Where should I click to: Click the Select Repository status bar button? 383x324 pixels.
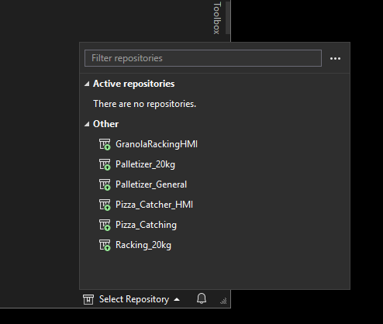click(132, 299)
